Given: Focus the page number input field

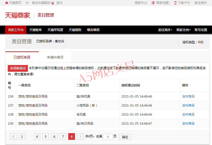Looking at the screenshot, I should tap(108, 137).
